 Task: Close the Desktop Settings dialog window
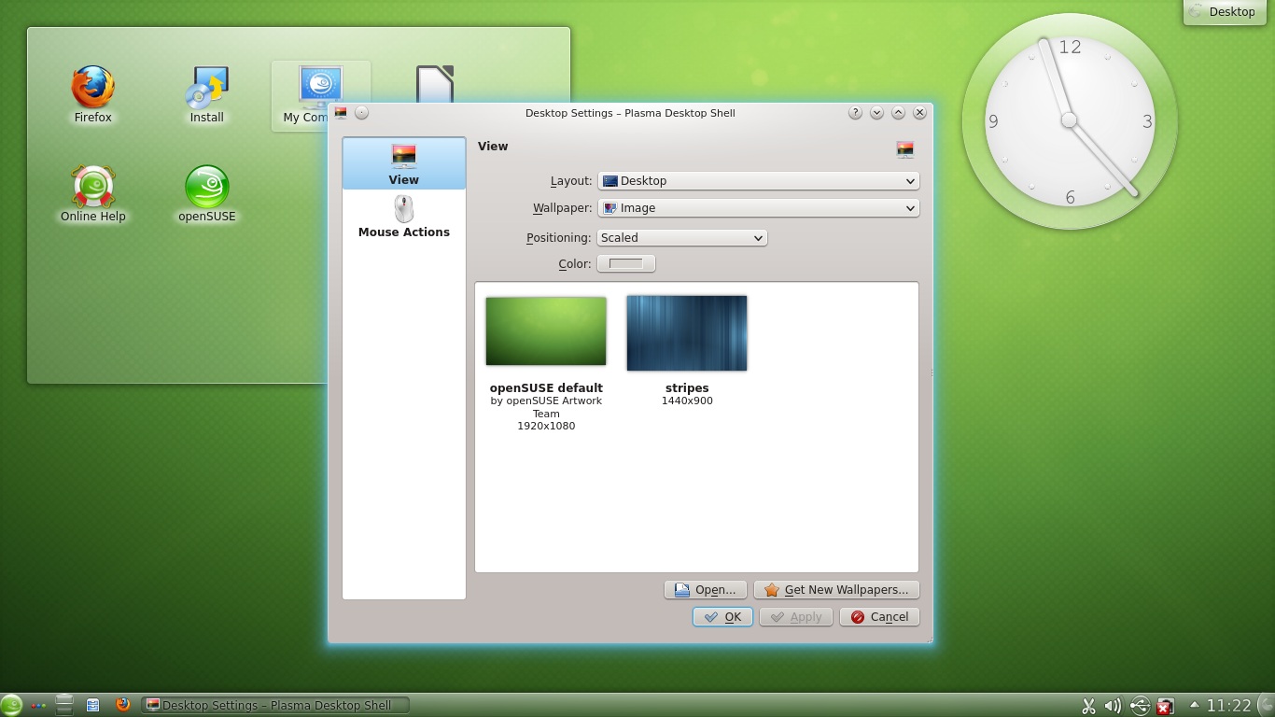pos(919,113)
